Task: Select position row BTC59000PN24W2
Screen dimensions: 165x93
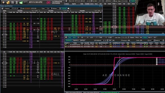Action: [x=115, y=47]
